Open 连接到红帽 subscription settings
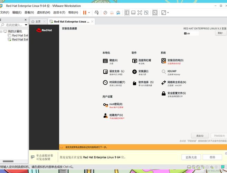Viewport: 227px width, 173px height. click(142, 62)
